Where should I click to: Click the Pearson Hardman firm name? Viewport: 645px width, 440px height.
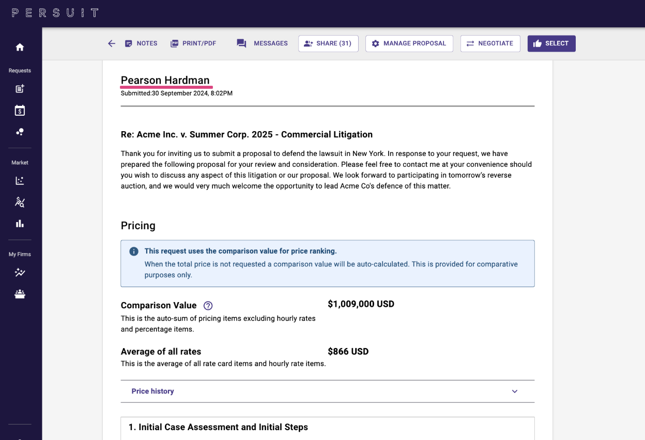pyautogui.click(x=165, y=80)
